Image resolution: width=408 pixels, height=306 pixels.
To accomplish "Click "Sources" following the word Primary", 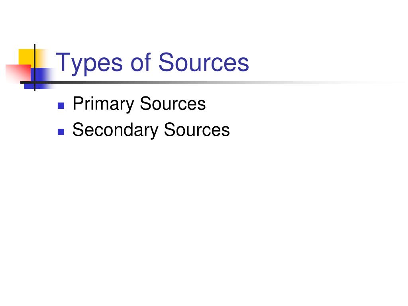I will click(x=173, y=104).
